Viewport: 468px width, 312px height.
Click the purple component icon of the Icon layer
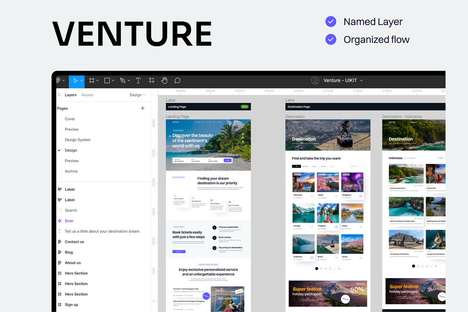pos(60,221)
